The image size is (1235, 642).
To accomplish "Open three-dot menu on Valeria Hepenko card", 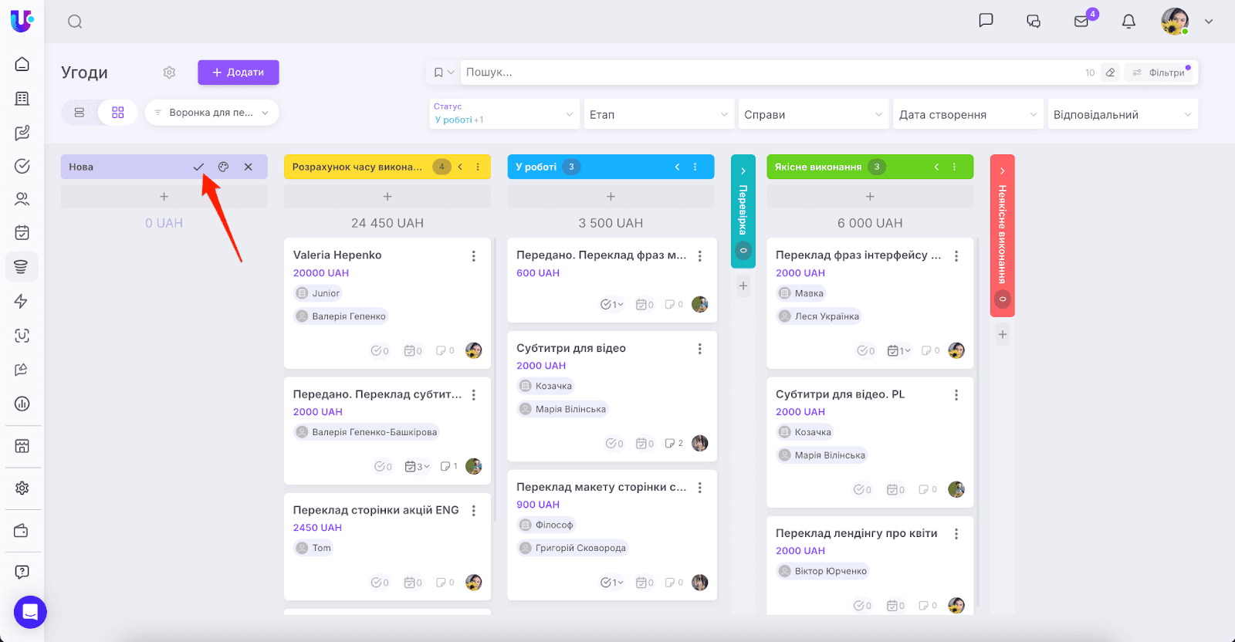I will click(474, 256).
